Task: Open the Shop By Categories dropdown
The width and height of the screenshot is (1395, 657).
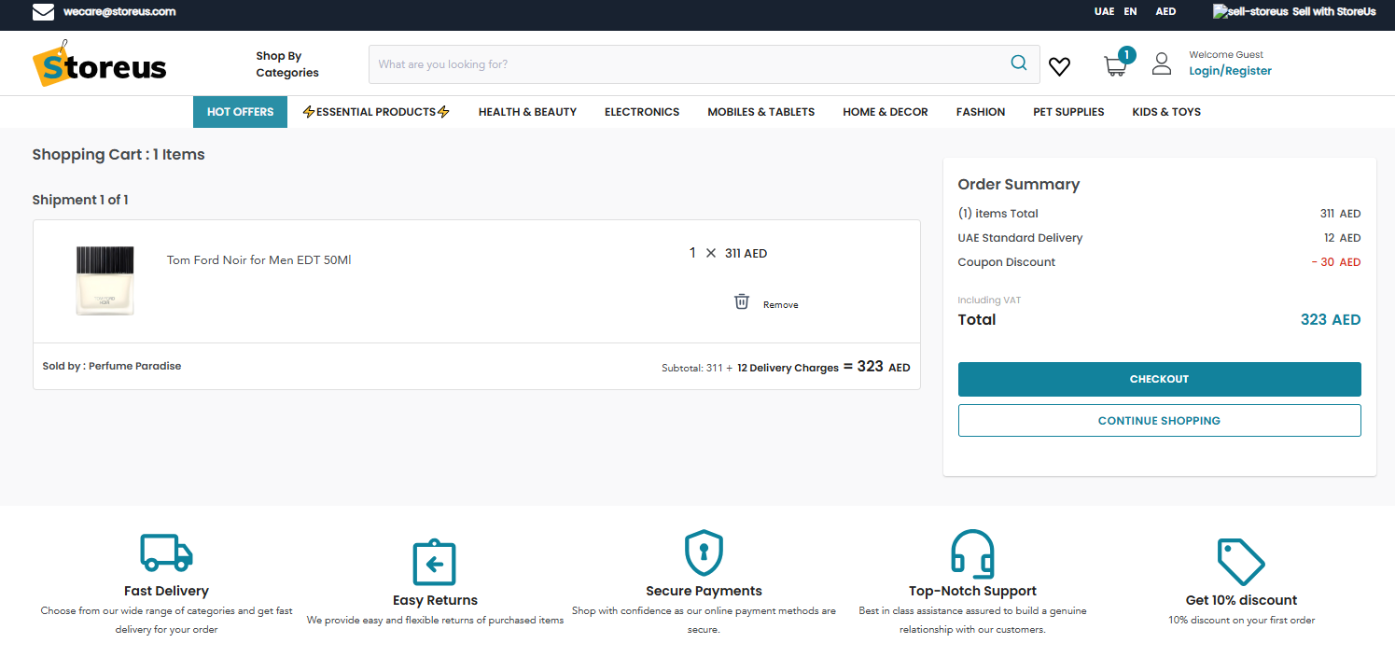Action: coord(287,64)
